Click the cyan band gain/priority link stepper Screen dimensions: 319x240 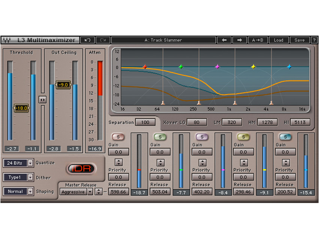pos(286,163)
